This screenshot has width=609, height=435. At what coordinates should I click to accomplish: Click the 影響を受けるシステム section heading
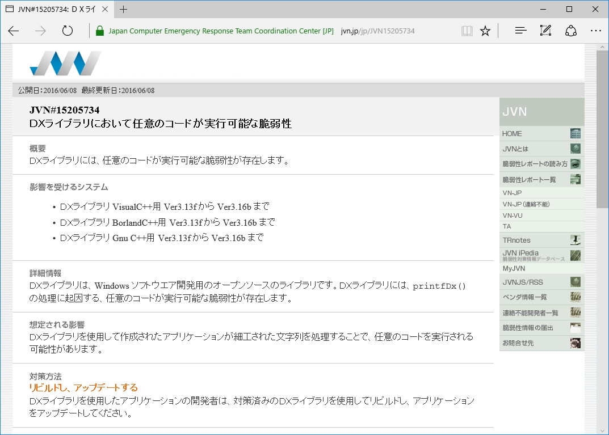[69, 187]
